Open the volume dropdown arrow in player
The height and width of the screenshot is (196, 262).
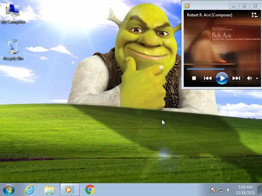(257, 78)
